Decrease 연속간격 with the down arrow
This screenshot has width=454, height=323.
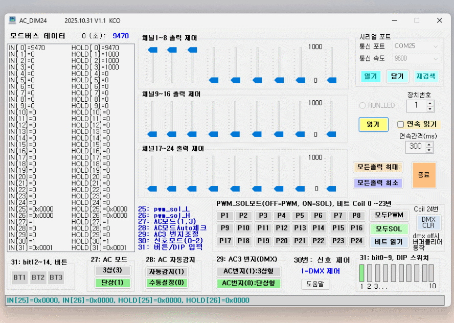point(430,149)
